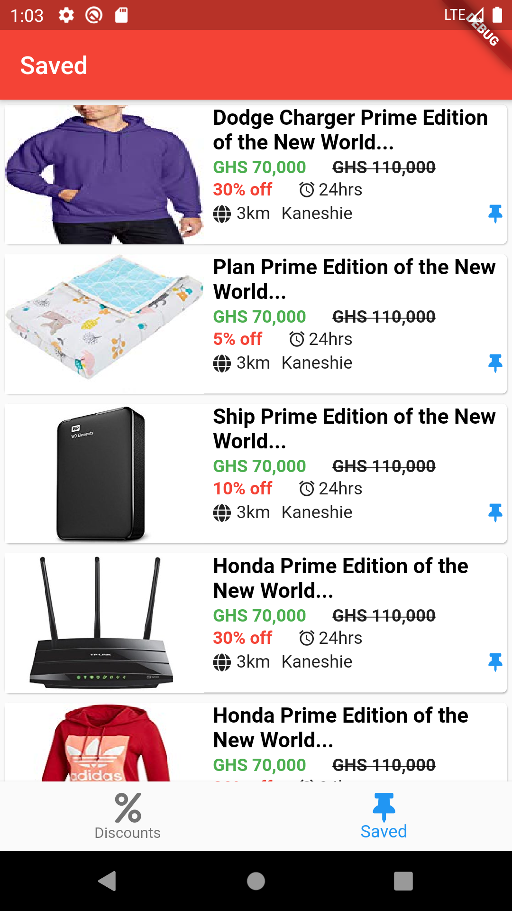Screen dimensions: 512x911
Task: Click globe icon on Plan Prime item
Action: [x=222, y=363]
